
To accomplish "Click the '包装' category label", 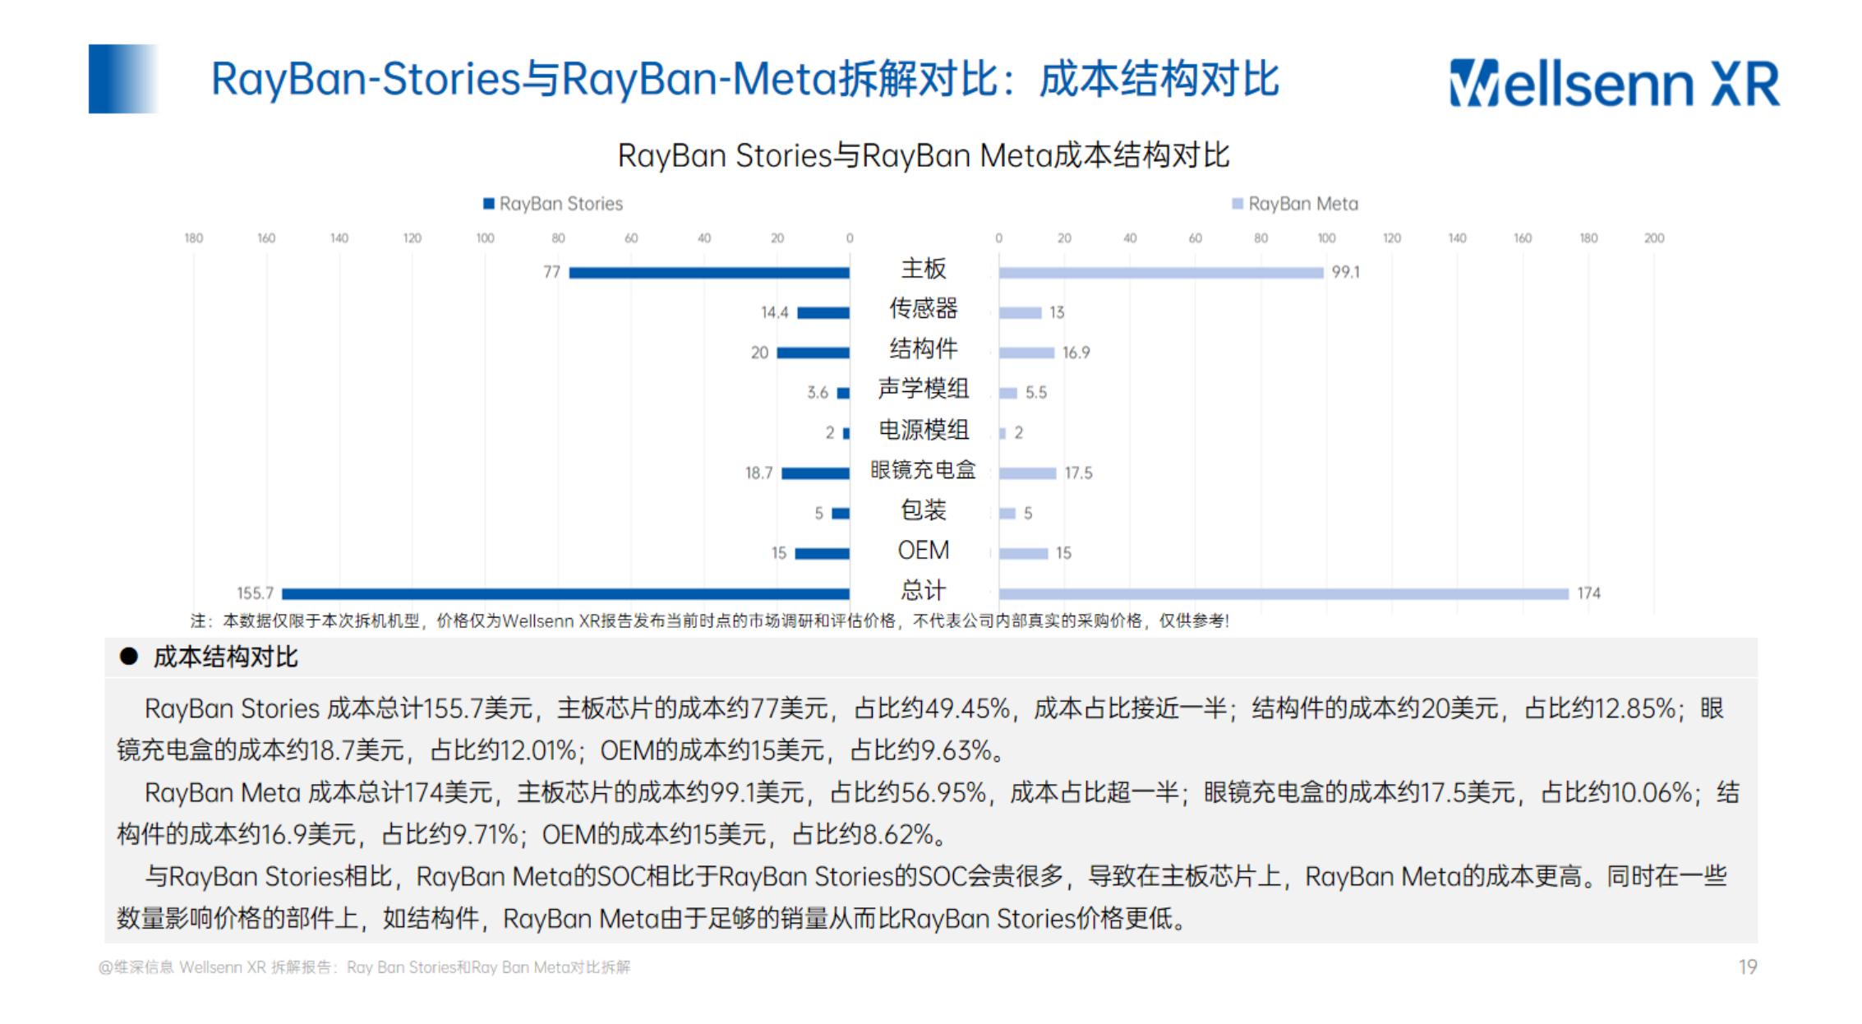I will [x=924, y=510].
